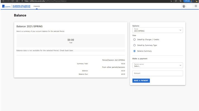Select Detail by Charges / Credits view
199x111 pixels.
(135, 39)
